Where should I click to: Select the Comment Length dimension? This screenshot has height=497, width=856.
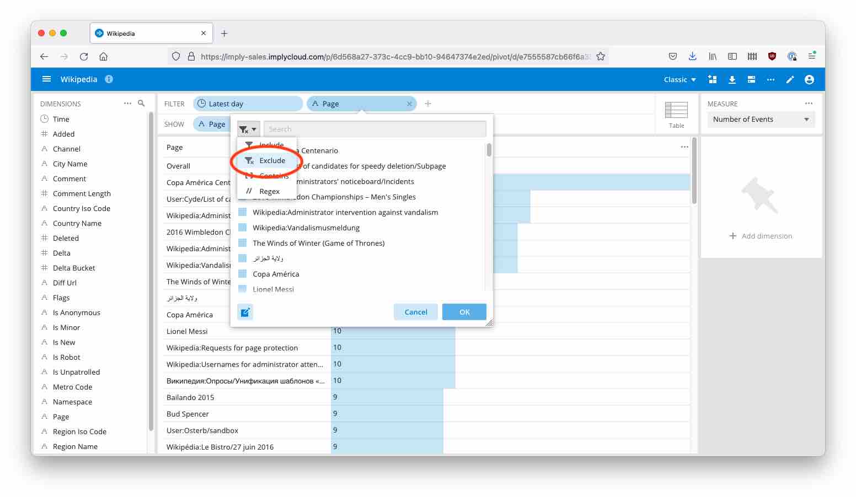82,193
